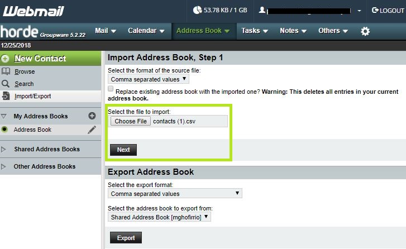Viewport: 406px width, 249px height.
Task: Open the Calendar menu
Action: coord(146,31)
